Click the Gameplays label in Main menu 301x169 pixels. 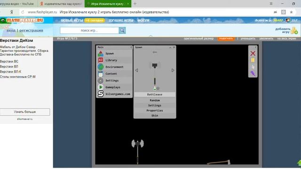click(113, 87)
